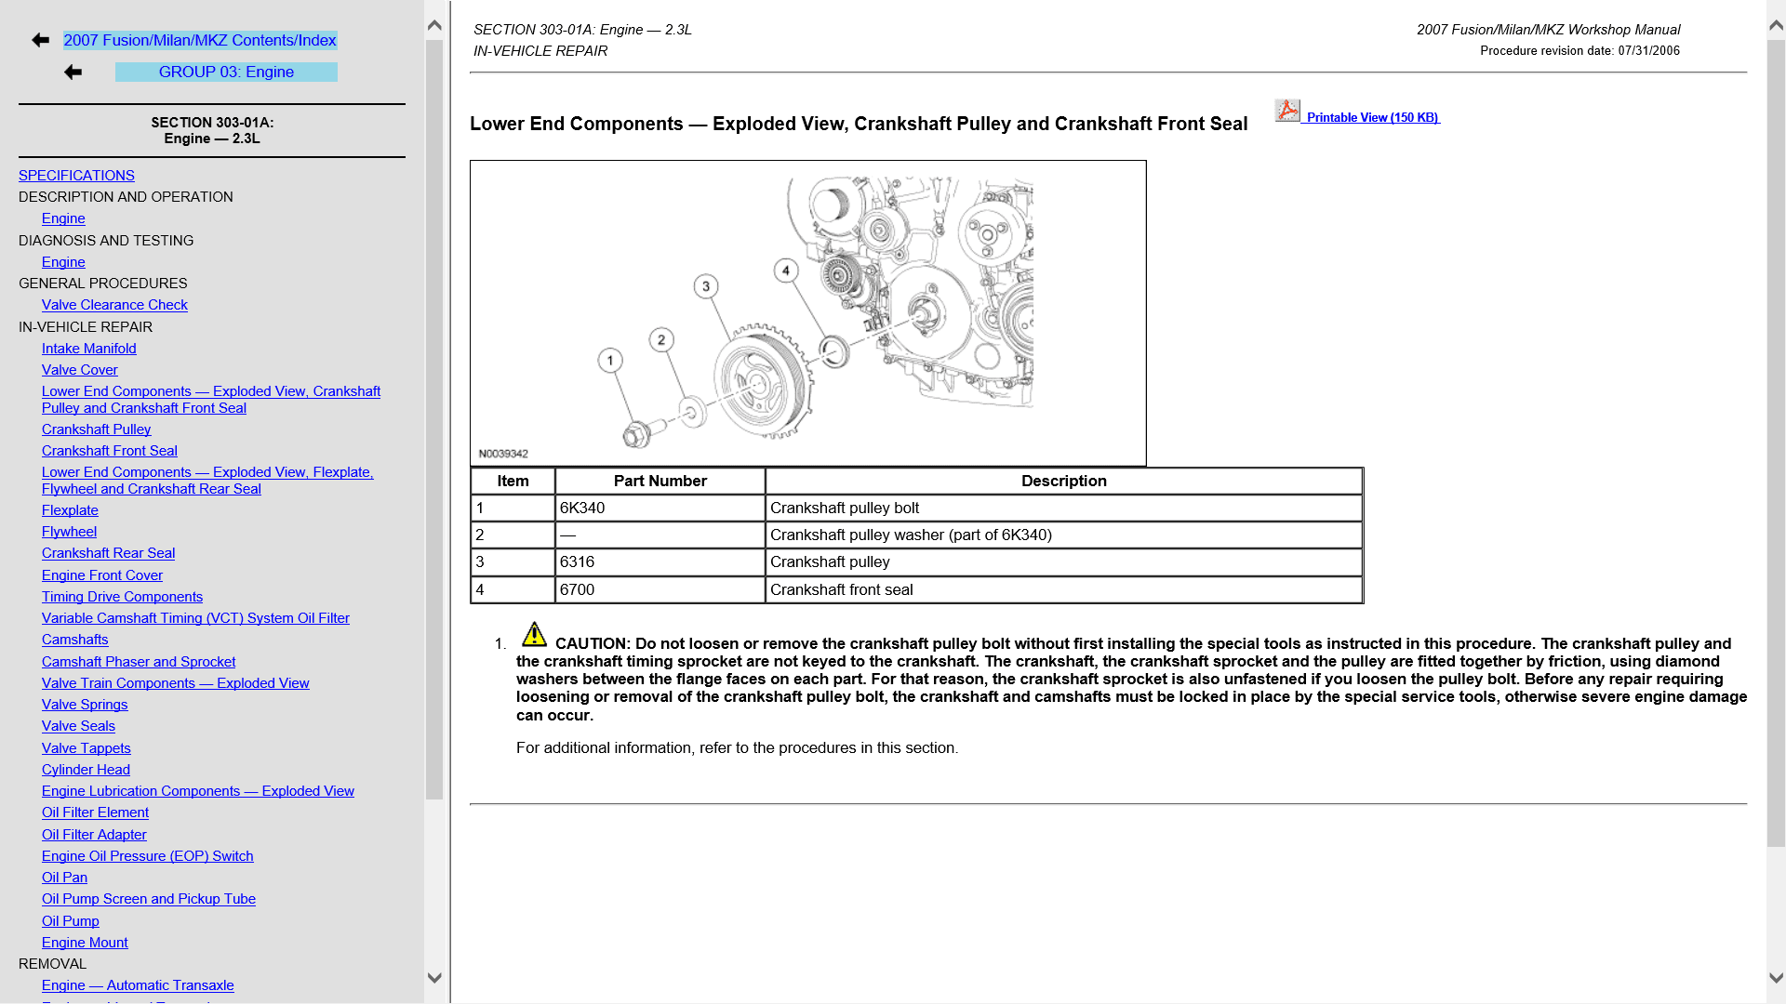1786x1004 pixels.
Task: Click callout number 3 in diagram
Action: (x=706, y=286)
